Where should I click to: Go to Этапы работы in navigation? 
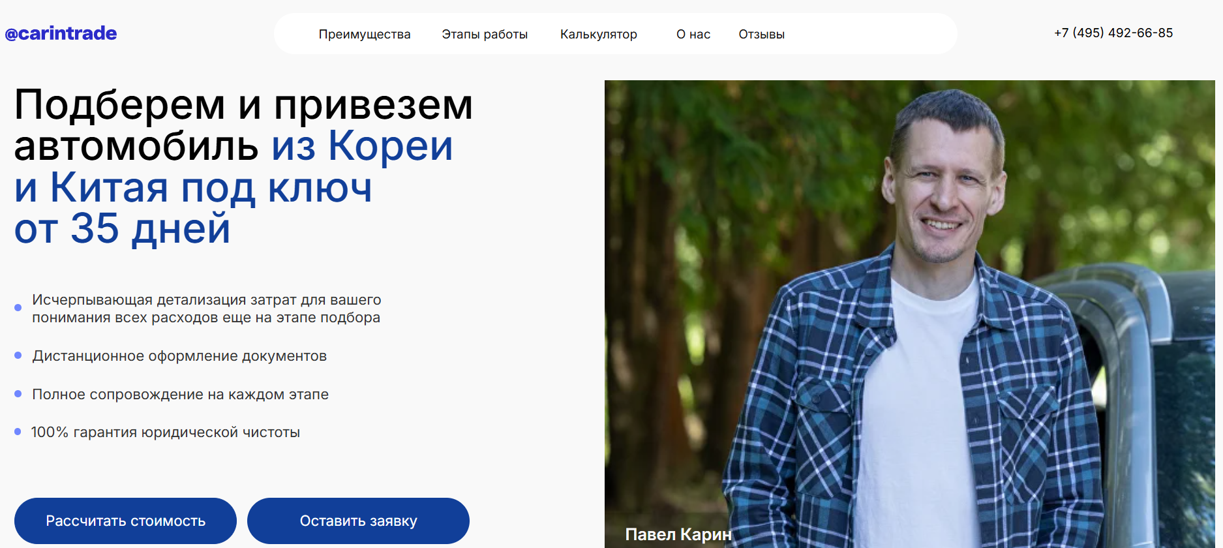pyautogui.click(x=485, y=34)
